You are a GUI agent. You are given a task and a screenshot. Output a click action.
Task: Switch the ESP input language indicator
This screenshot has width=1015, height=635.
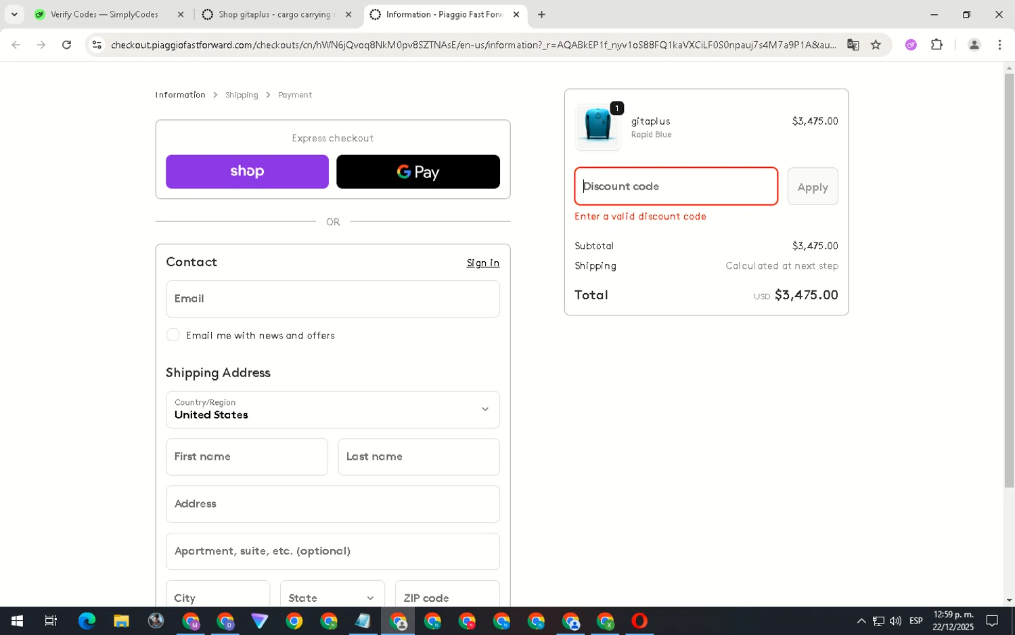pyautogui.click(x=916, y=621)
